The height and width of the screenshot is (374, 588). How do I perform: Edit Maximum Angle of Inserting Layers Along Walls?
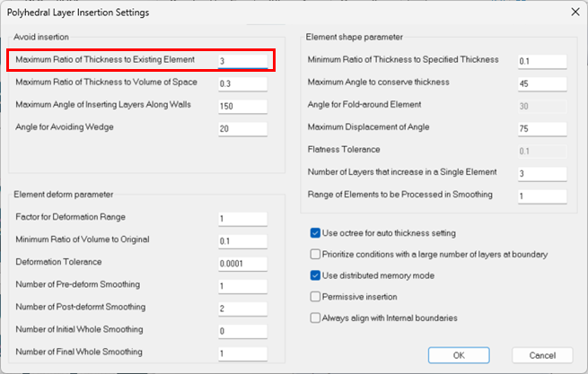pyautogui.click(x=242, y=106)
